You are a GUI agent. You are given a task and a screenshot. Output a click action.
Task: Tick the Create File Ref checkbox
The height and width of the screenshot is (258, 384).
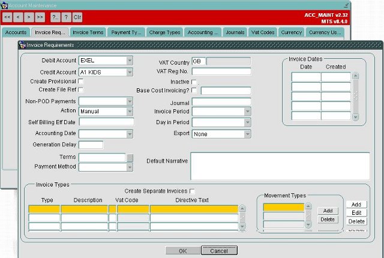pyautogui.click(x=80, y=90)
